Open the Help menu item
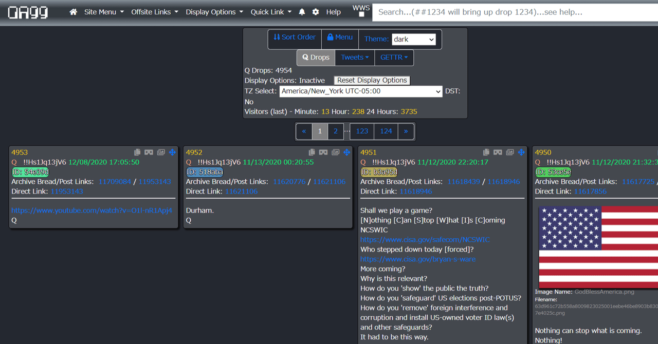Image resolution: width=658 pixels, height=344 pixels. [334, 12]
